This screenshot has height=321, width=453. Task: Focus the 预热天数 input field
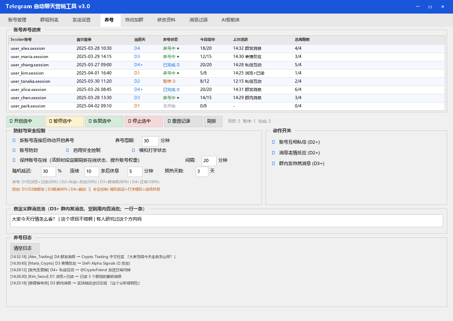(x=202, y=172)
